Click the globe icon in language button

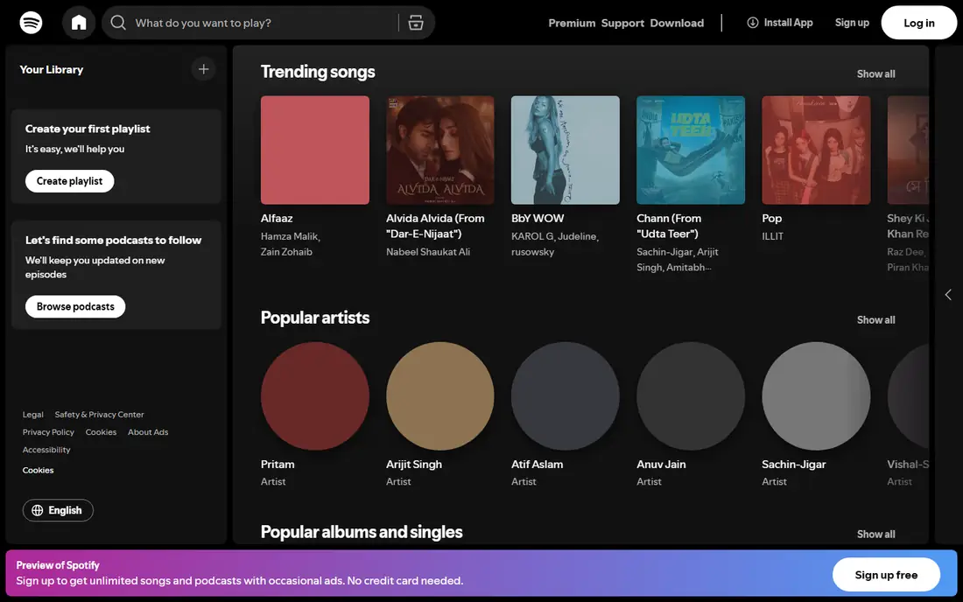pos(38,511)
